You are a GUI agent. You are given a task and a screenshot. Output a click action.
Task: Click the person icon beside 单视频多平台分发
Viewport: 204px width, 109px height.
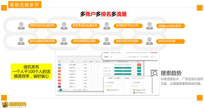[107, 26]
